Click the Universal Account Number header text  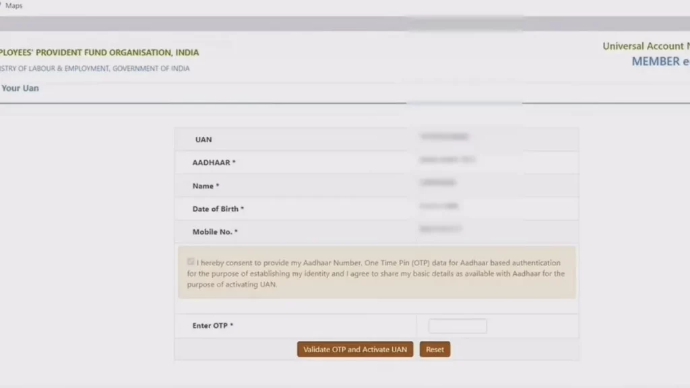pos(646,46)
